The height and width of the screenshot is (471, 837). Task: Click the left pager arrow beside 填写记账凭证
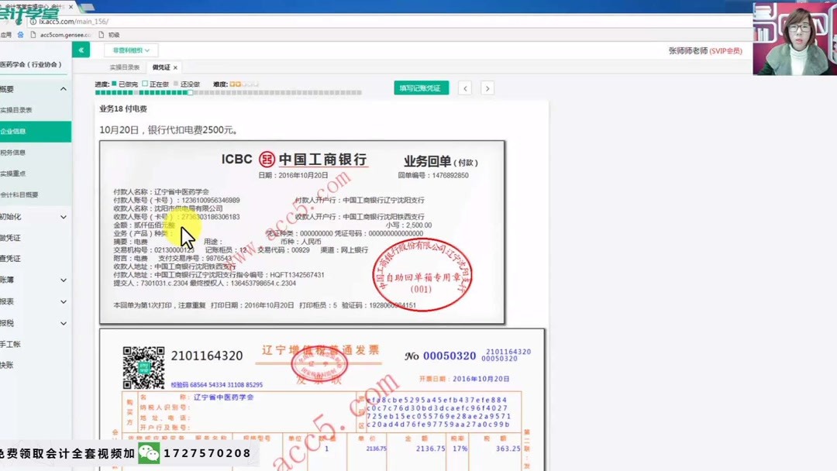[463, 88]
